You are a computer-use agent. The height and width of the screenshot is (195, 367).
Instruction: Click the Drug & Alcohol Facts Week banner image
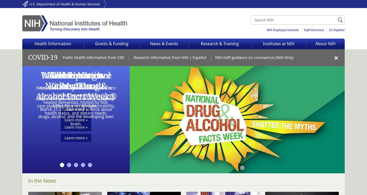click(237, 120)
